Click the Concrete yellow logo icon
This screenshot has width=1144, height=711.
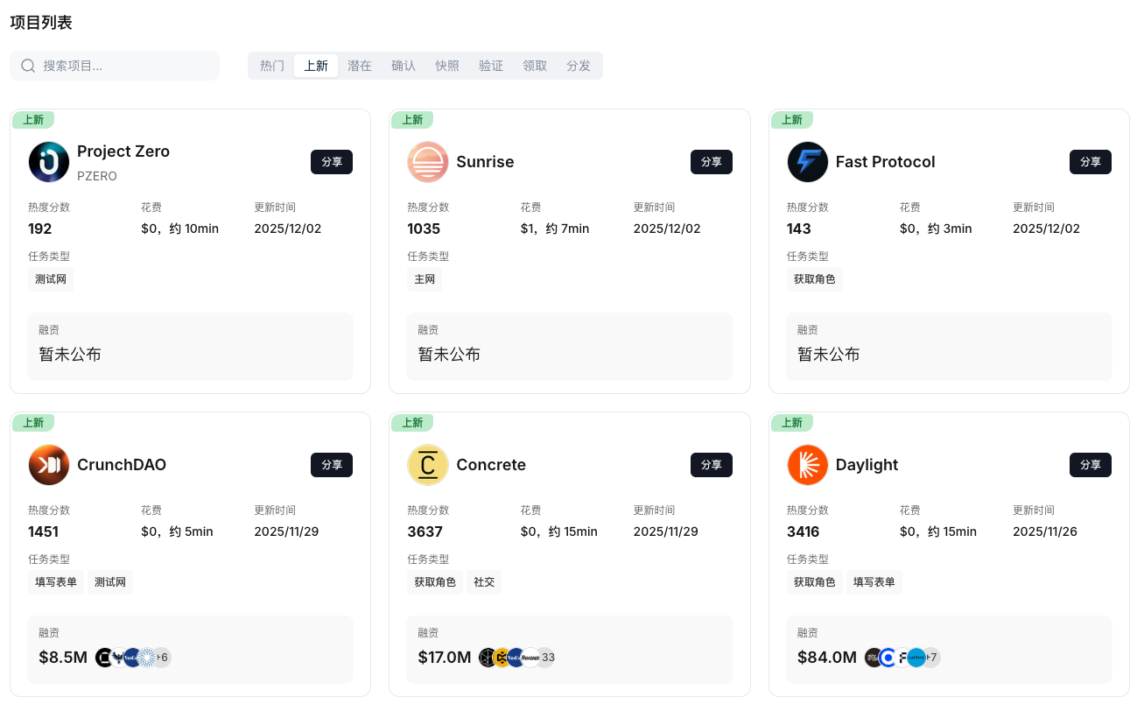(427, 465)
